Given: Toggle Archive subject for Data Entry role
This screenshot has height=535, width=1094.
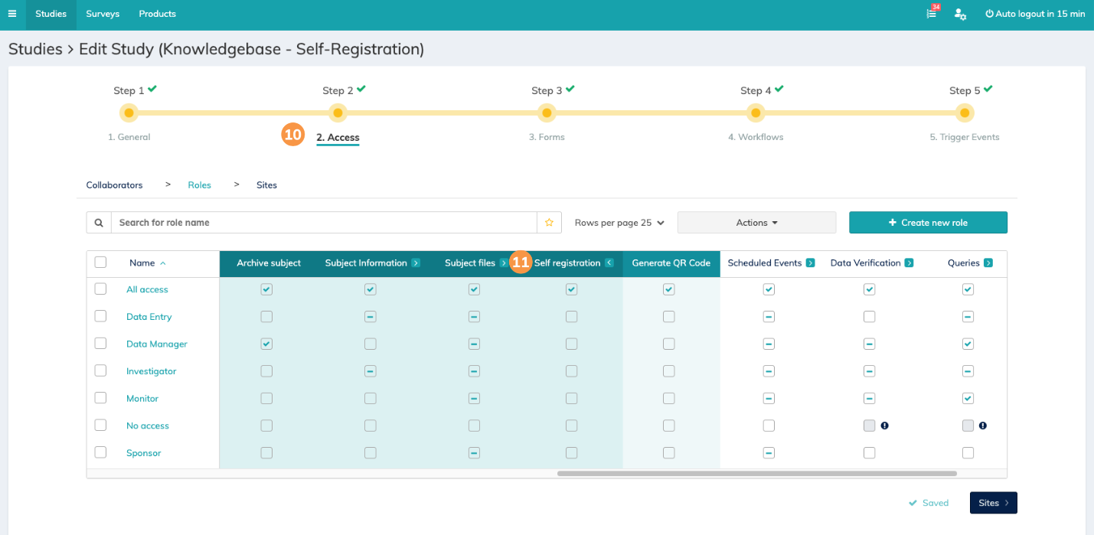Looking at the screenshot, I should point(266,317).
